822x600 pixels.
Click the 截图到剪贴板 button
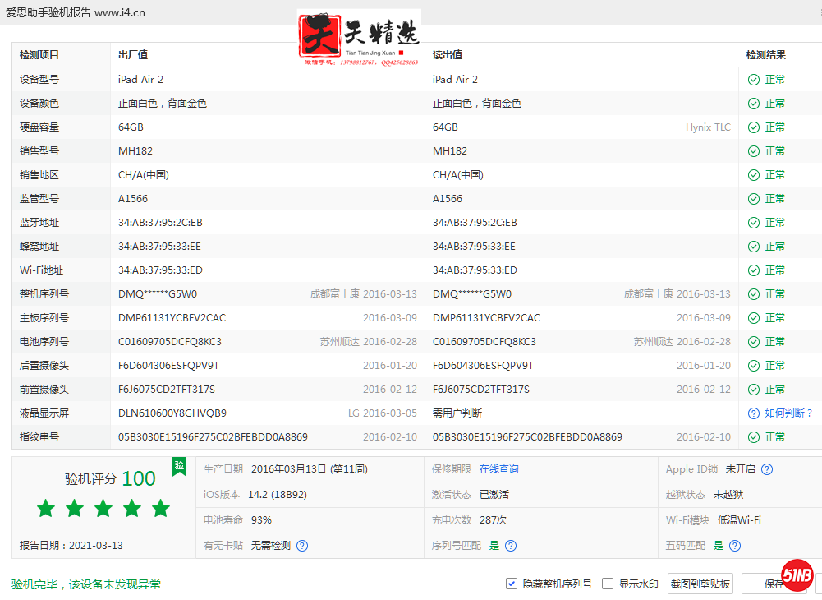pyautogui.click(x=700, y=584)
